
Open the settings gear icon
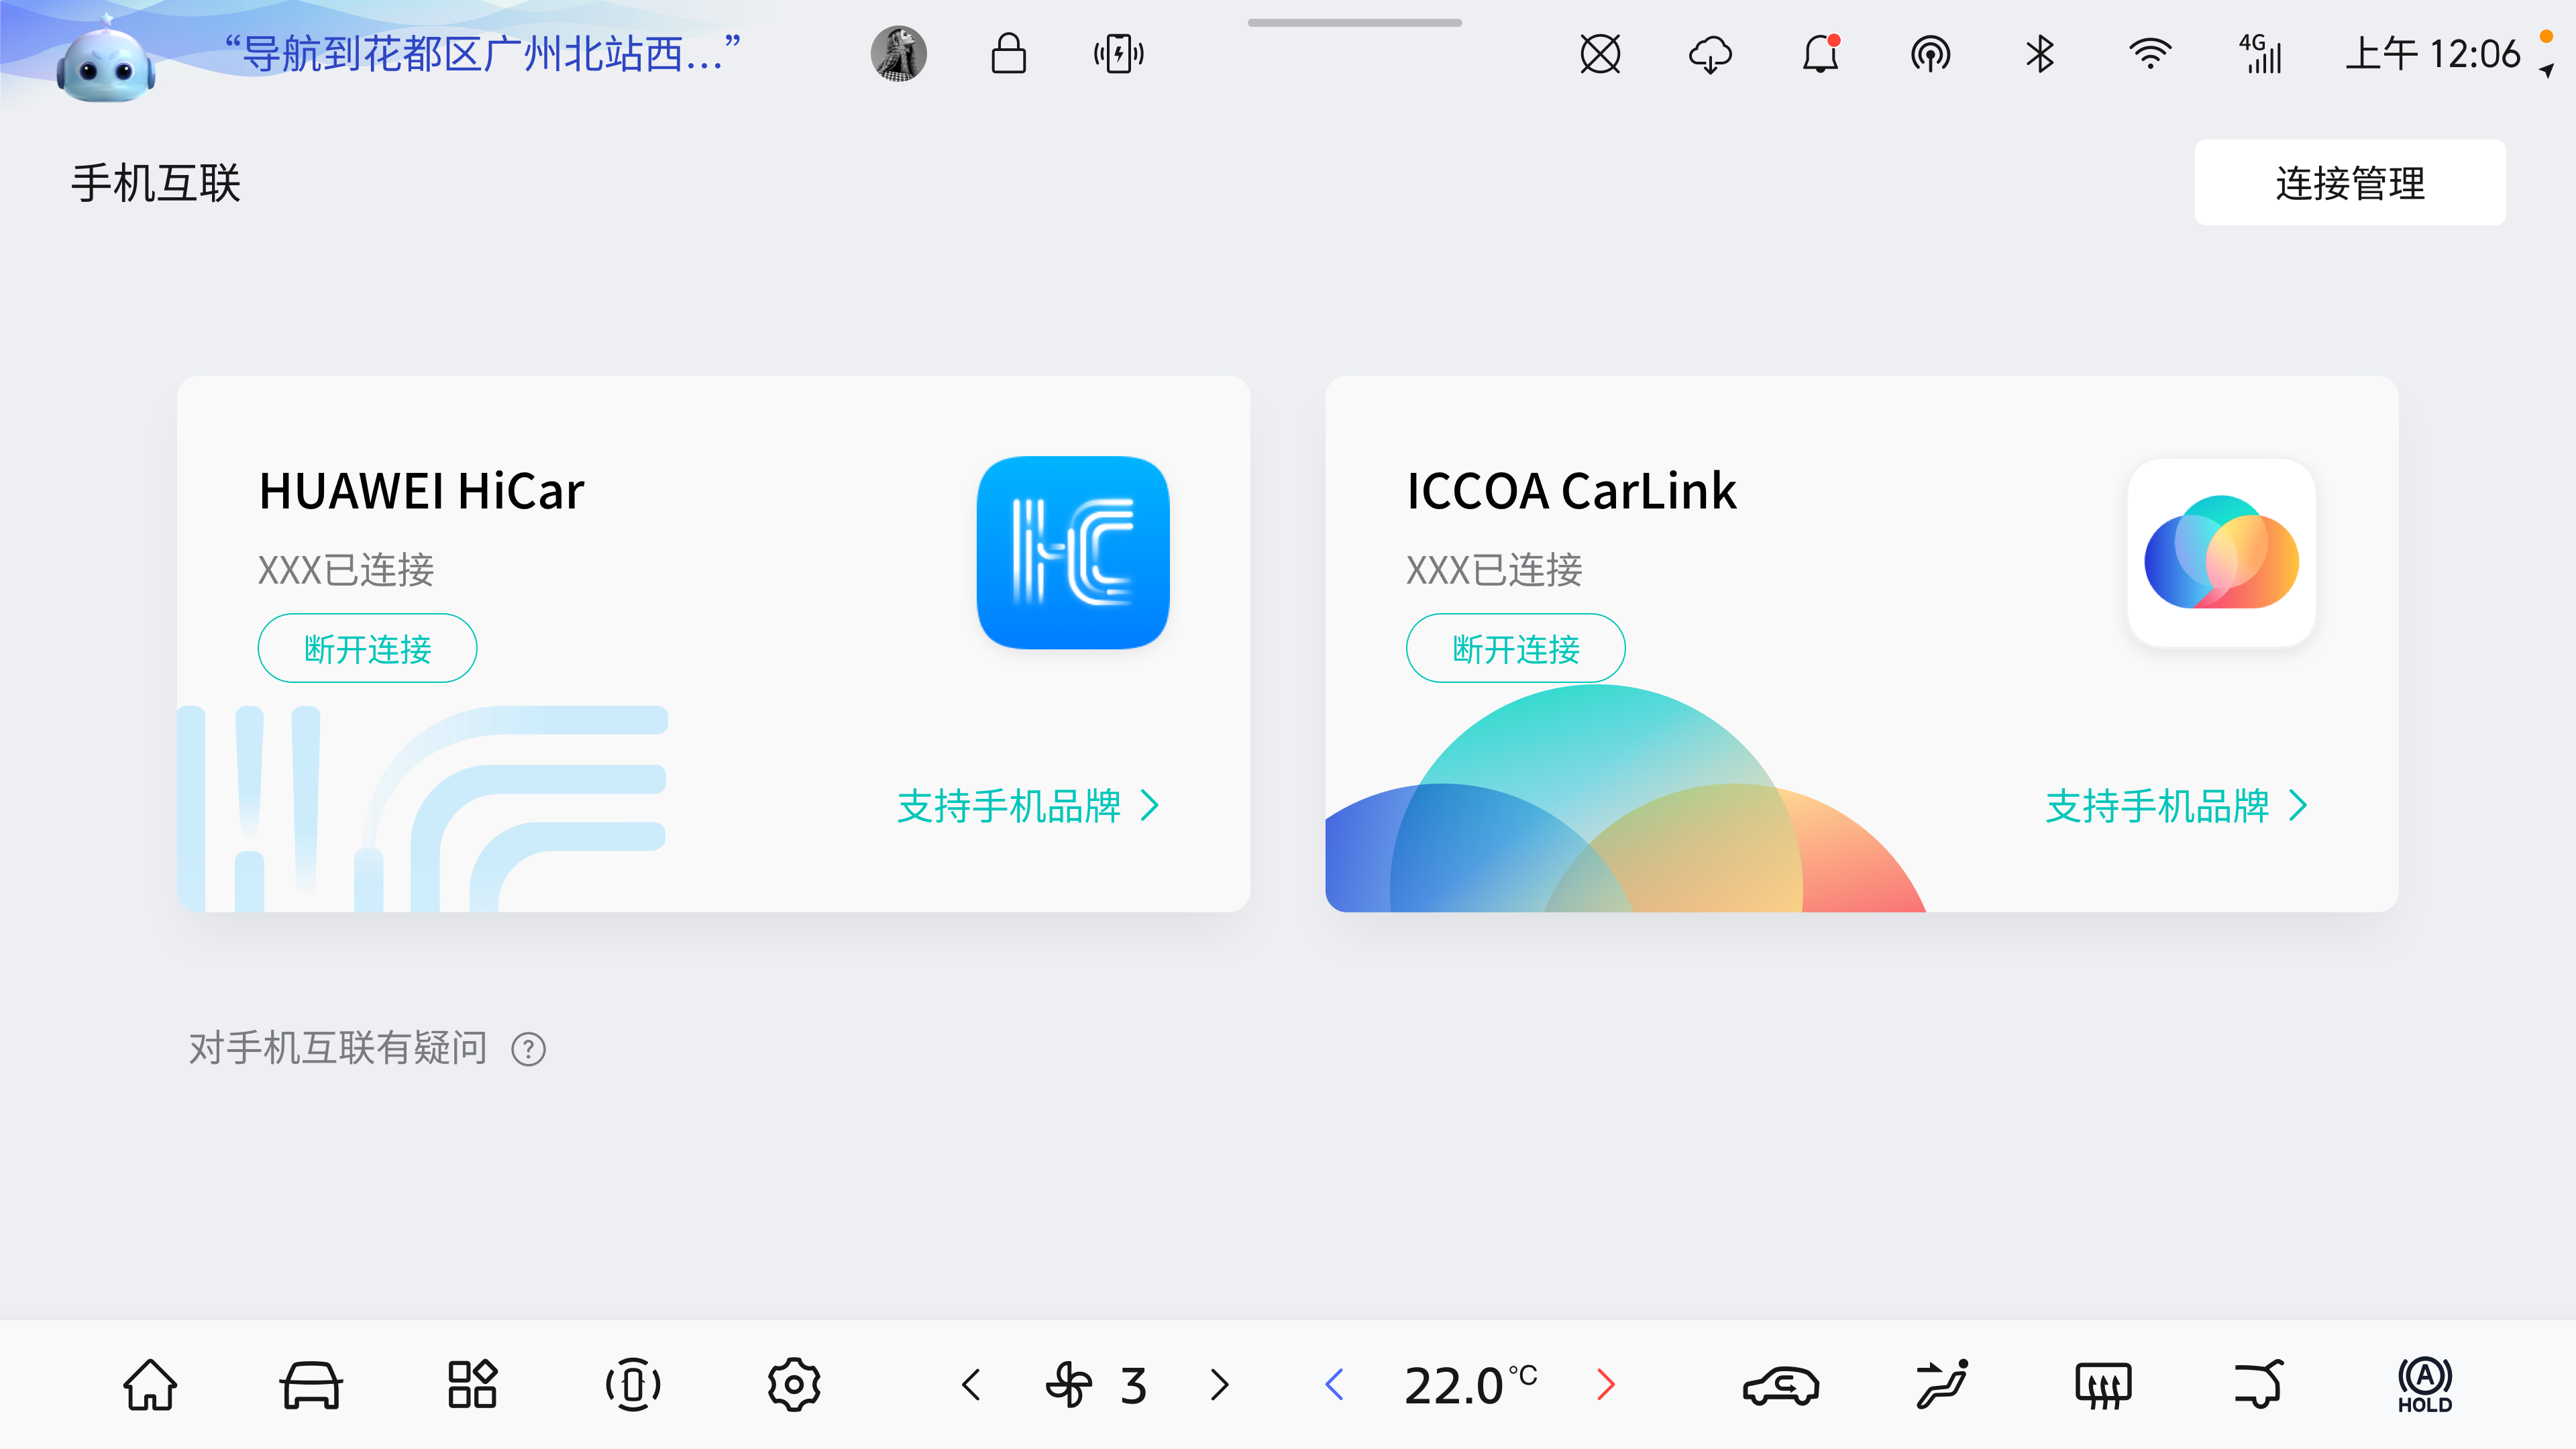pos(794,1385)
